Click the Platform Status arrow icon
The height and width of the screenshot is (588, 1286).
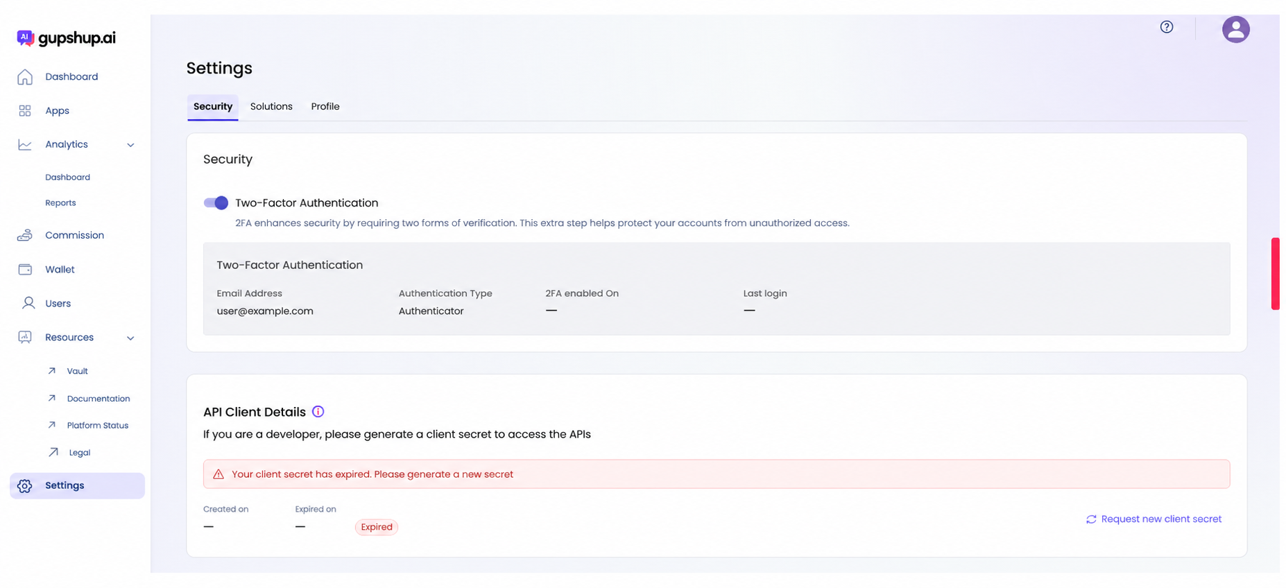point(52,425)
